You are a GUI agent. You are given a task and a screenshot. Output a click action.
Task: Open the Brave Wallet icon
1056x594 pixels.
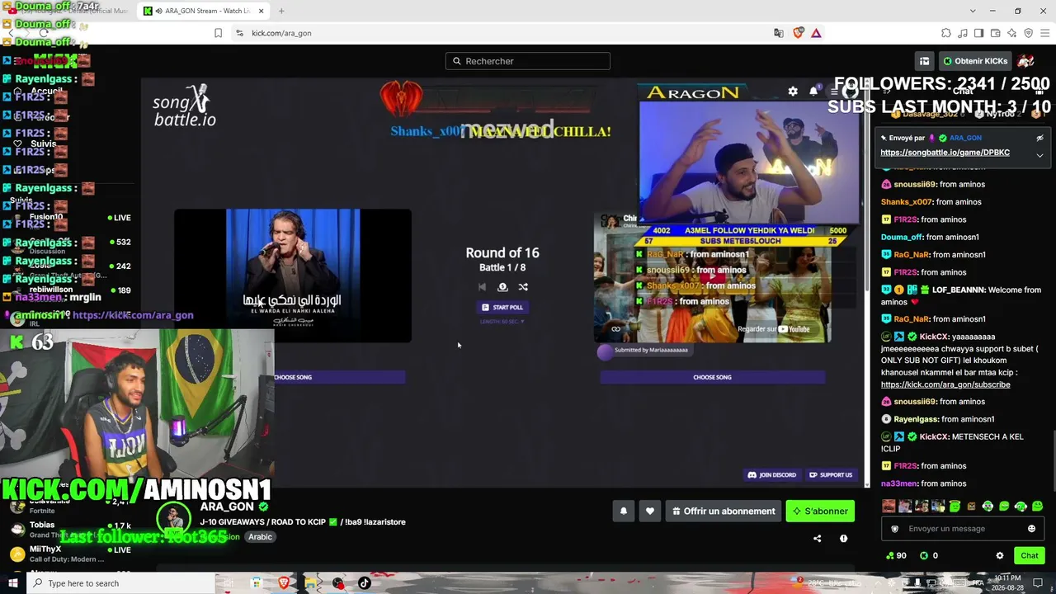click(x=996, y=33)
